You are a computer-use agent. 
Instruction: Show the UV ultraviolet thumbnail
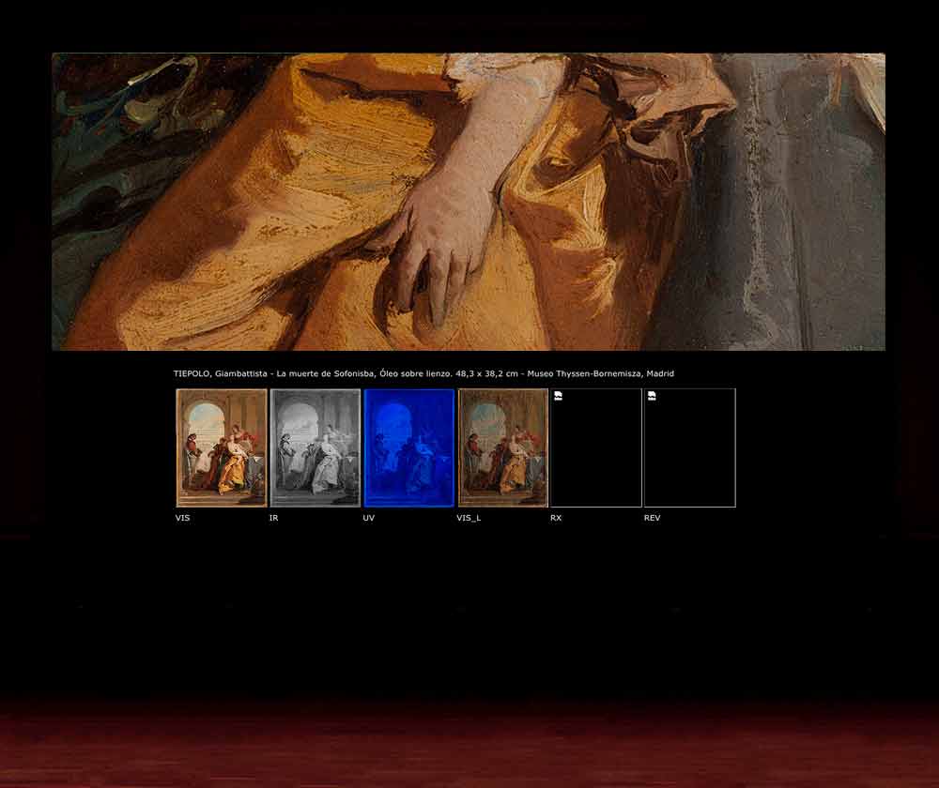(409, 447)
